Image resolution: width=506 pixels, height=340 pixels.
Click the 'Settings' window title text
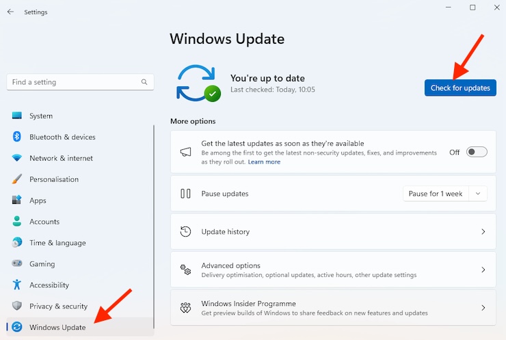coord(36,12)
